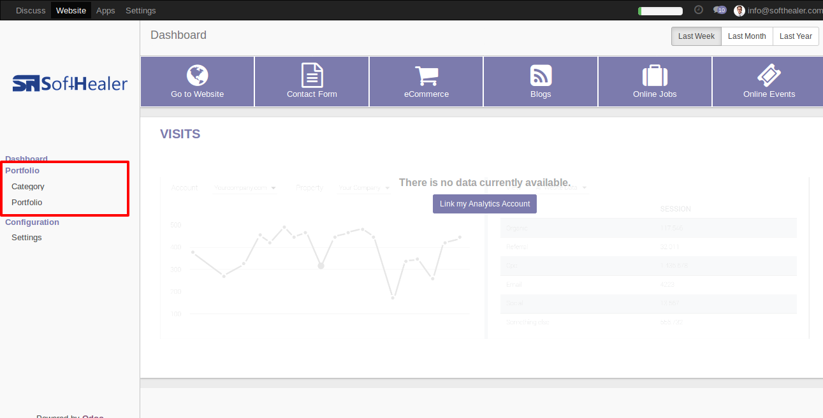The image size is (823, 418).
Task: Filter dashboard by Last Month
Action: [x=747, y=36]
